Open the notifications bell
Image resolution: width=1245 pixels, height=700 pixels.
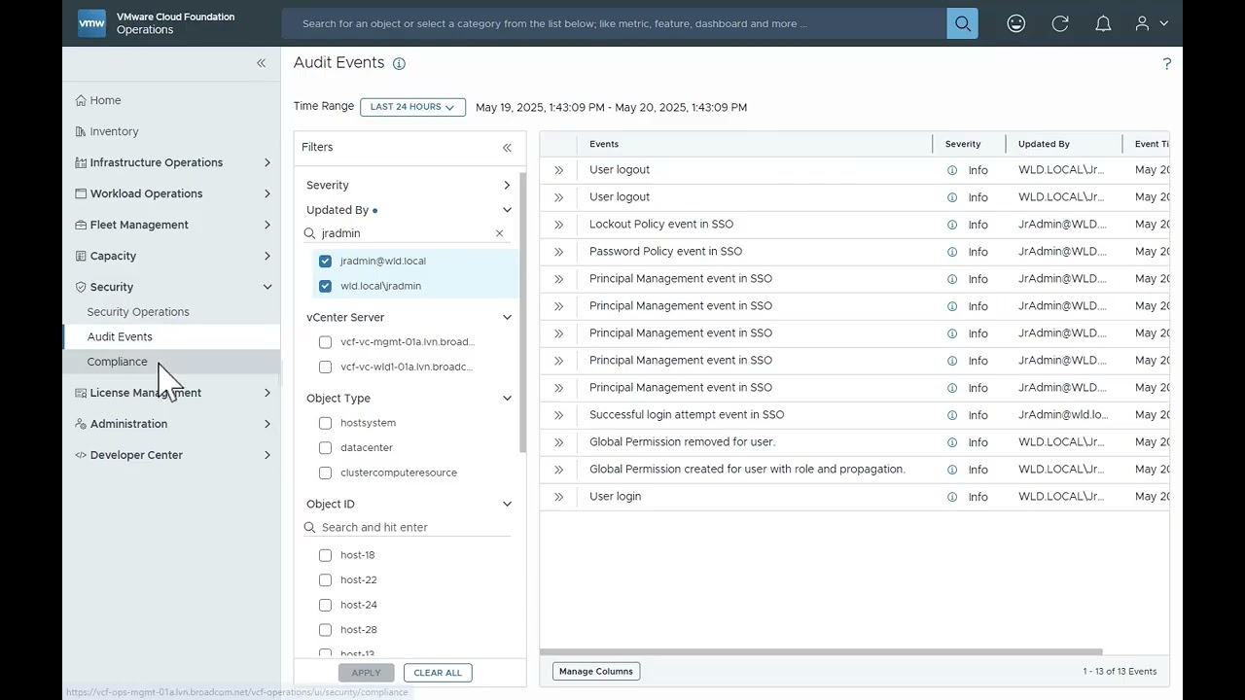pyautogui.click(x=1103, y=23)
